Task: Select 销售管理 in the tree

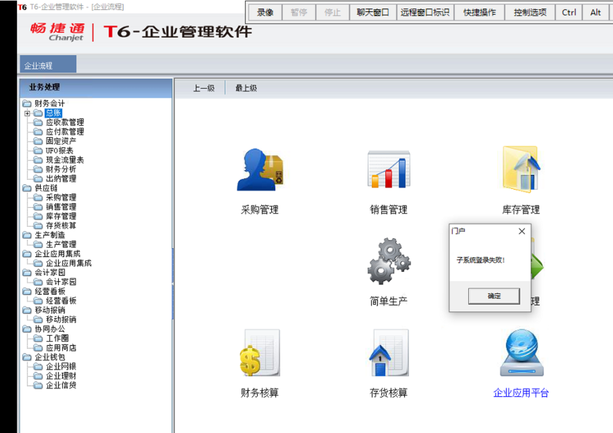Action: pos(61,207)
